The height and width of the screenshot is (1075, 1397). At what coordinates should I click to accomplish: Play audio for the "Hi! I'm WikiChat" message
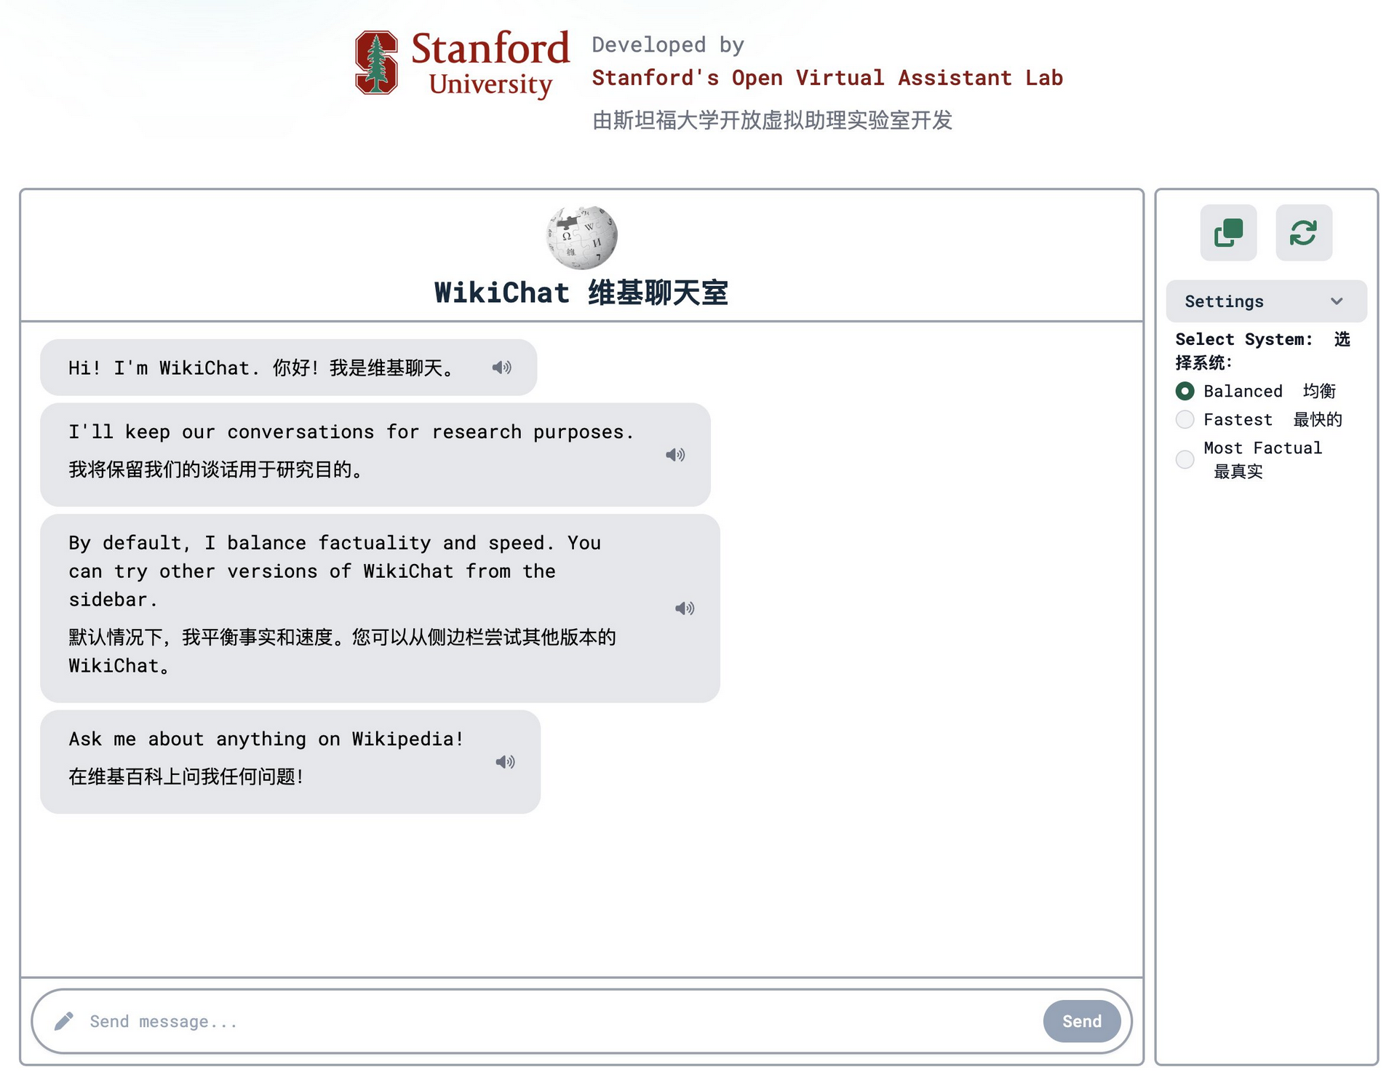[501, 368]
